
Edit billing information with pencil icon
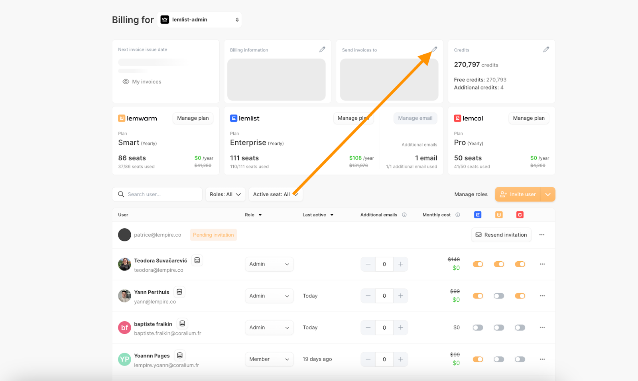pos(322,49)
